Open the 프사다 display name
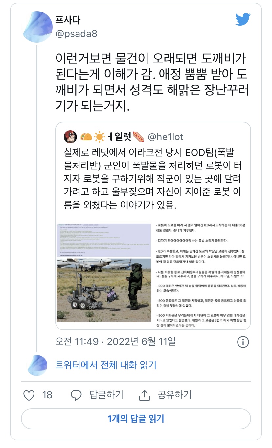272x448 pixels. point(68,20)
